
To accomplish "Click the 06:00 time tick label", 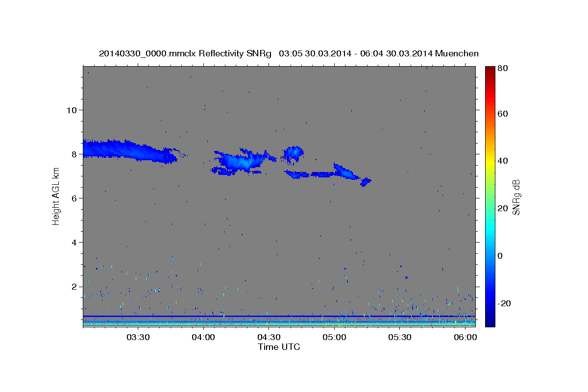I will [465, 337].
